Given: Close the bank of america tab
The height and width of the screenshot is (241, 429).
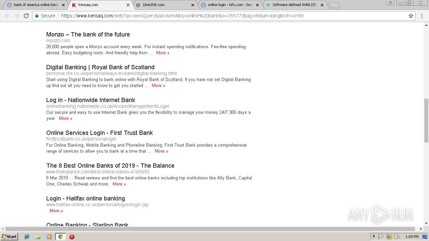Looking at the screenshot, I should coord(63,5).
